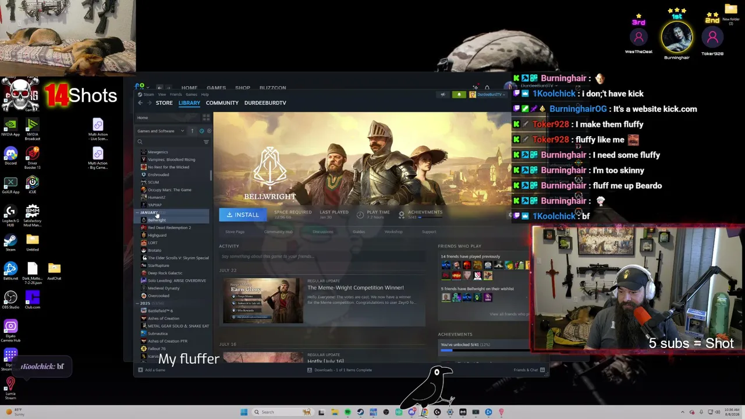Open the Friends menu in Steam
Image resolution: width=745 pixels, height=419 pixels.
point(175,94)
